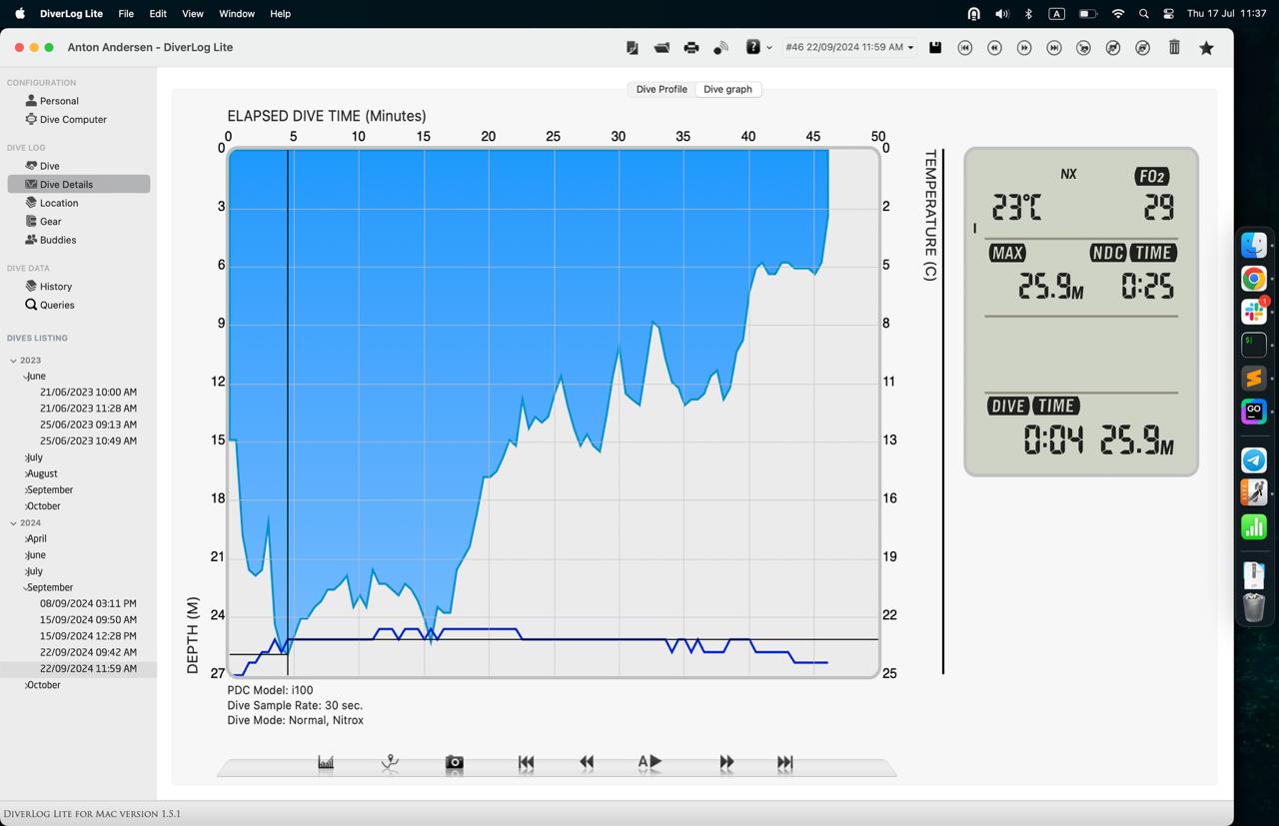Viewport: 1279px width, 826px height.
Task: Collapse the 2023 year group
Action: coord(13,361)
